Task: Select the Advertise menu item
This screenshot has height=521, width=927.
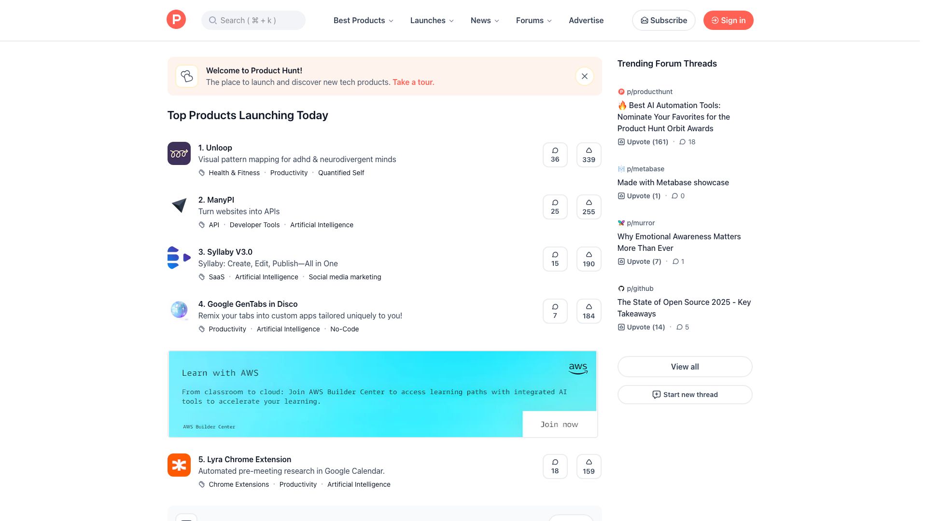Action: (x=586, y=20)
